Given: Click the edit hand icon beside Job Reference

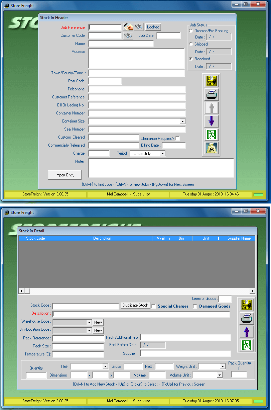Looking at the screenshot, I should pos(128,27).
